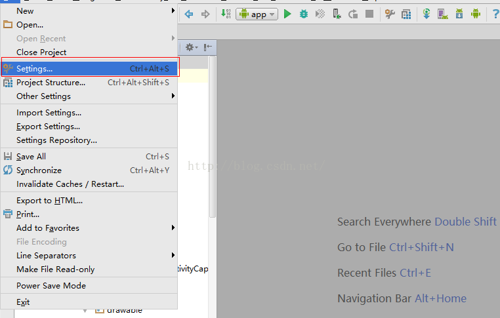Open Settings Repository... menu item
This screenshot has height=318, width=500.
(89, 140)
